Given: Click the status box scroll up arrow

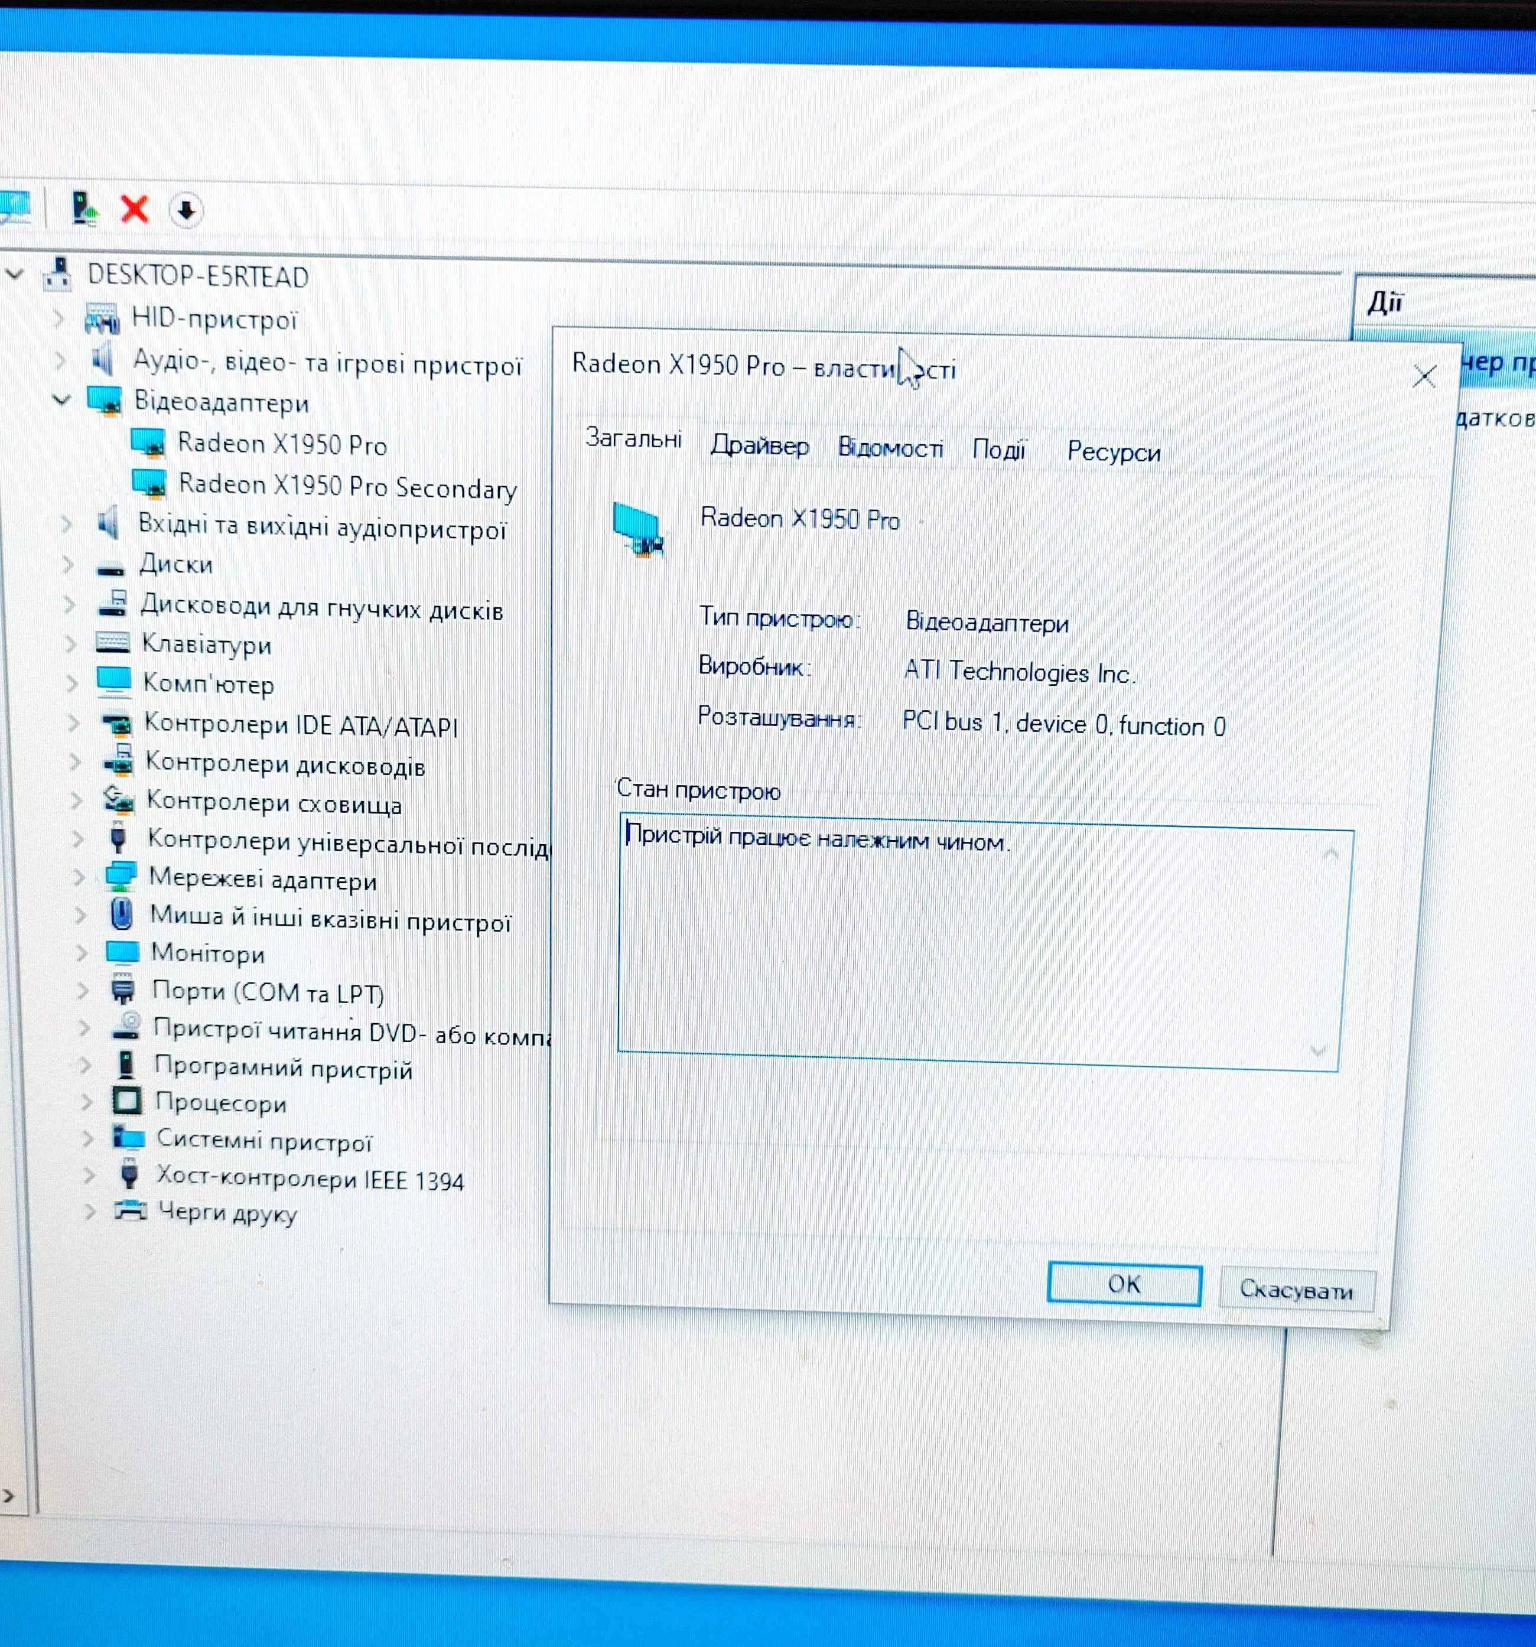Looking at the screenshot, I should coord(1330,853).
